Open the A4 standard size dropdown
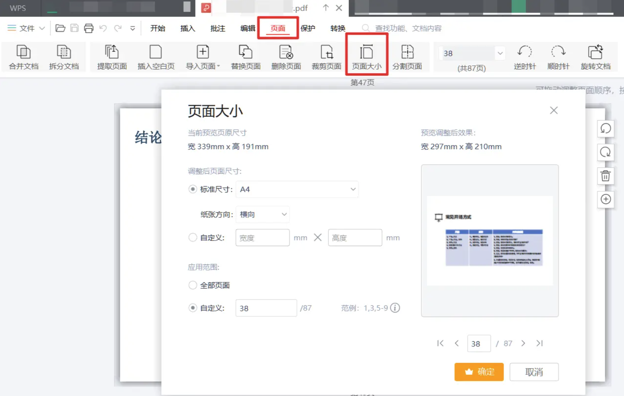The height and width of the screenshot is (396, 624). pos(297,189)
